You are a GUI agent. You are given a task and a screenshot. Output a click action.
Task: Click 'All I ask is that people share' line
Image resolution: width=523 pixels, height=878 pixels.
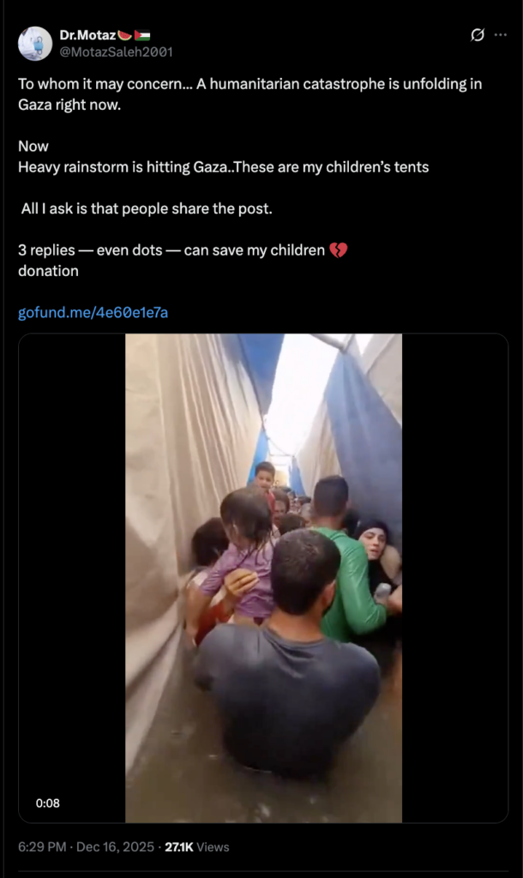click(x=147, y=208)
